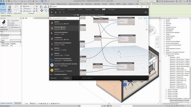Open the family type selector dropdown in Properties
This screenshot has height=107, width=191.
point(21,23)
